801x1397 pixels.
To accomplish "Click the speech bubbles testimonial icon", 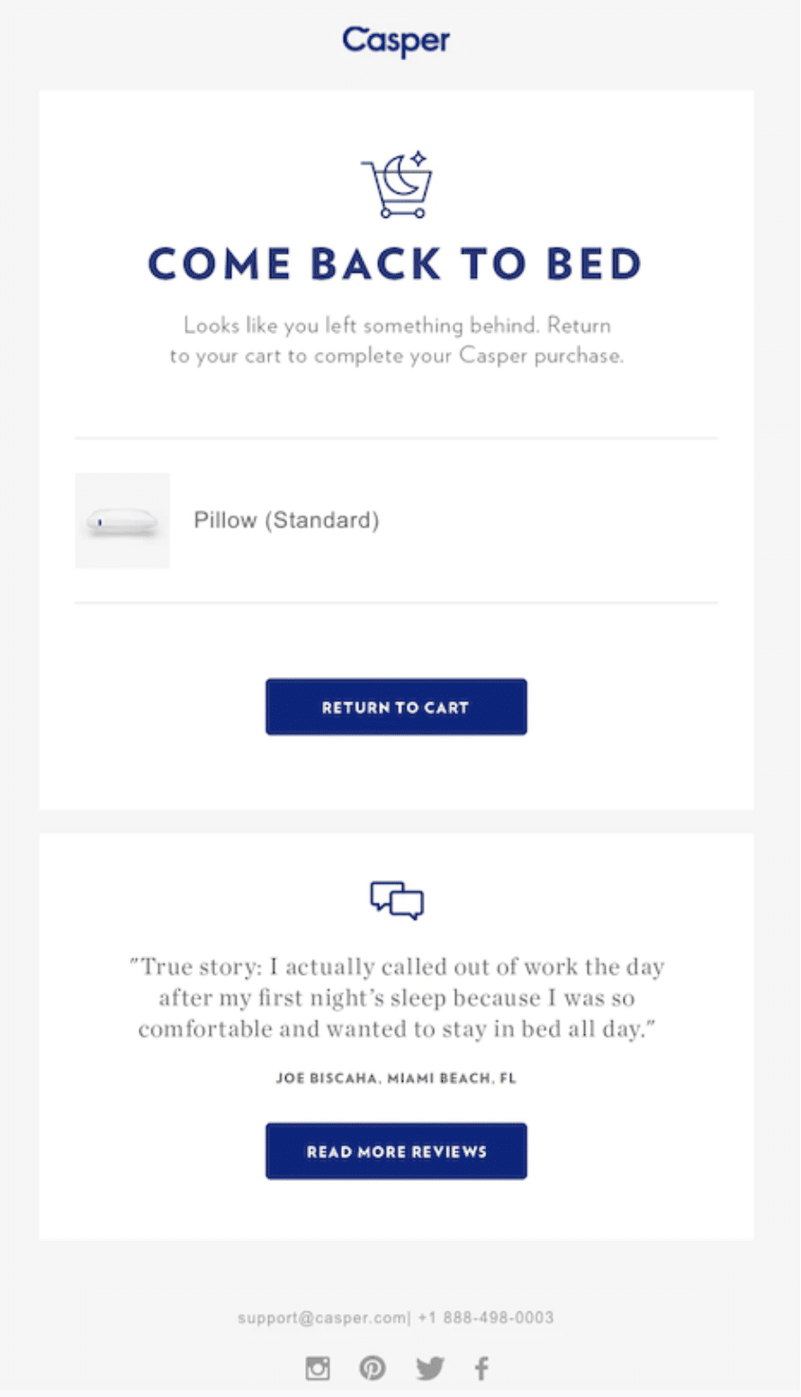I will [x=397, y=900].
